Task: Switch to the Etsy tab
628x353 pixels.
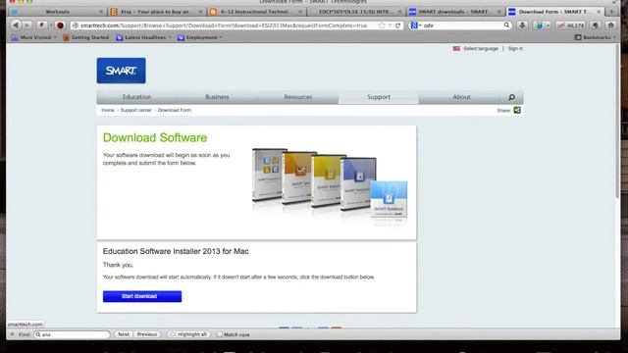Action: coord(156,12)
